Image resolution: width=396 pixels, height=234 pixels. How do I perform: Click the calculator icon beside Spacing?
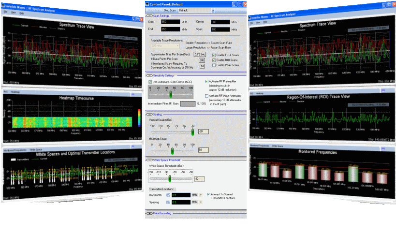click(x=168, y=202)
